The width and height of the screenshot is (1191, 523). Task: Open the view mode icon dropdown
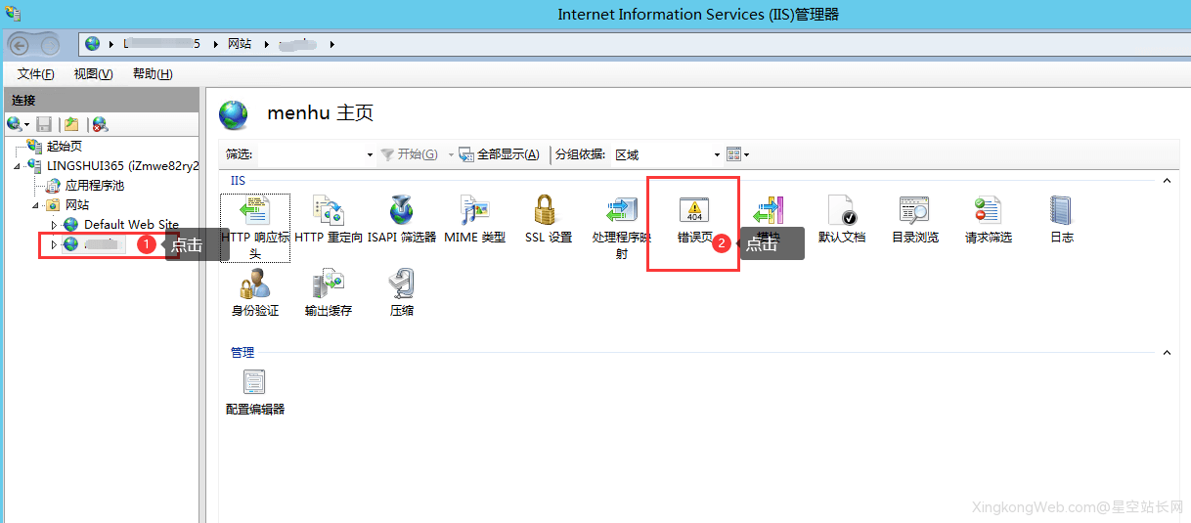738,154
